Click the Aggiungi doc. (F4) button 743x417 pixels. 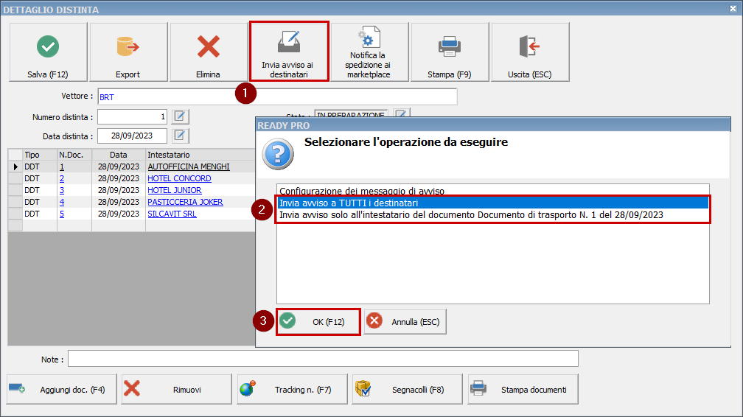coord(62,389)
